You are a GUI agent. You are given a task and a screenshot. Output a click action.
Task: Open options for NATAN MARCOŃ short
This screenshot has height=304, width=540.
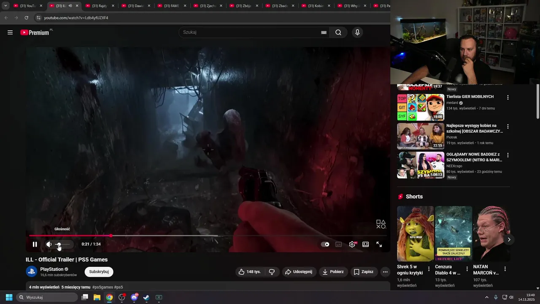[x=505, y=269]
